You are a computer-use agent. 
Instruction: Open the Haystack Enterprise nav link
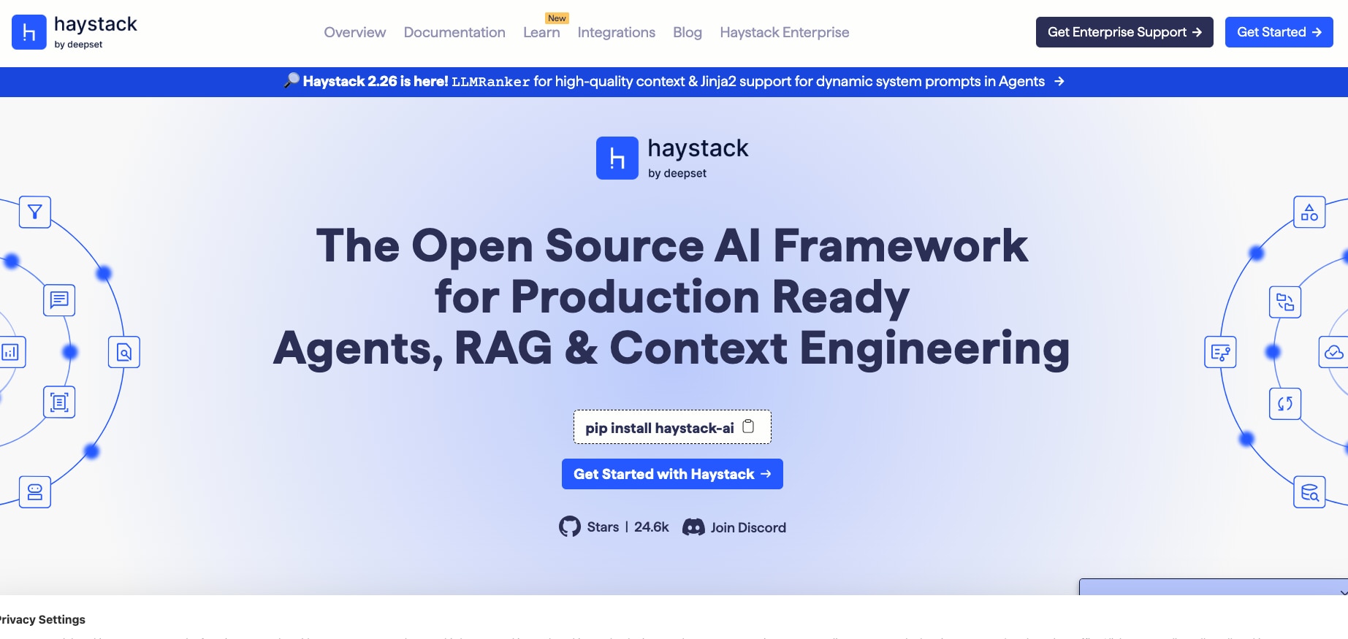point(784,32)
